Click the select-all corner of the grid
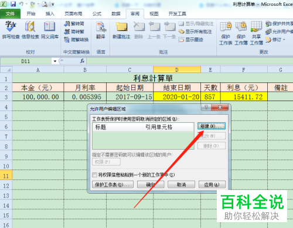Screen dimensions: 293x228 [x=6, y=70]
